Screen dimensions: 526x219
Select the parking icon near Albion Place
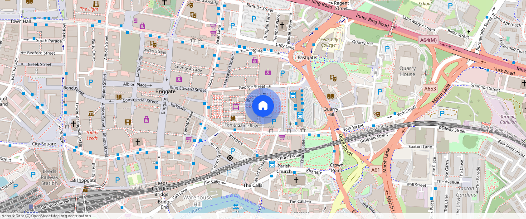click(91, 82)
